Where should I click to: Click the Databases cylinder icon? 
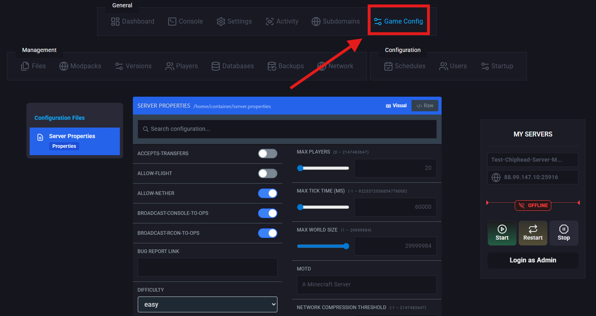[216, 66]
